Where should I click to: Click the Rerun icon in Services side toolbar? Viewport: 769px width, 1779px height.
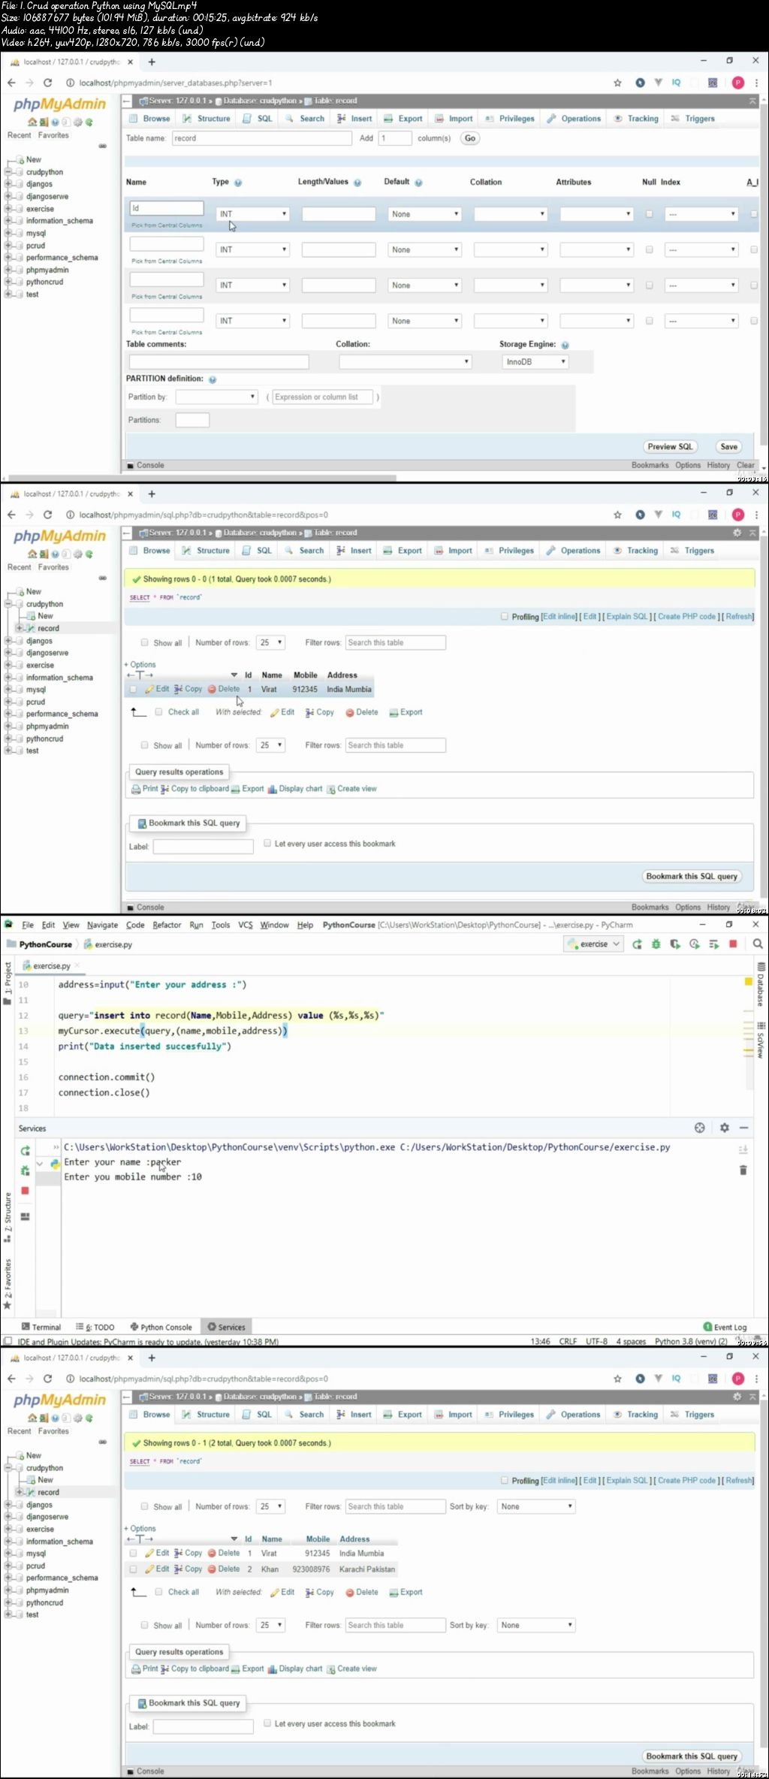(x=25, y=1150)
